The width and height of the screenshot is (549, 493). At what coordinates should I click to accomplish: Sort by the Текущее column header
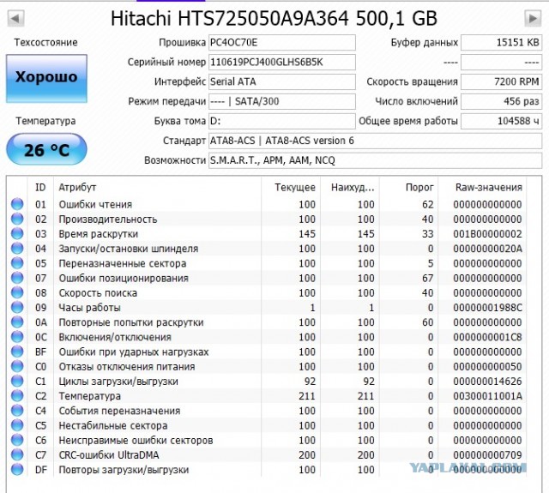click(295, 188)
